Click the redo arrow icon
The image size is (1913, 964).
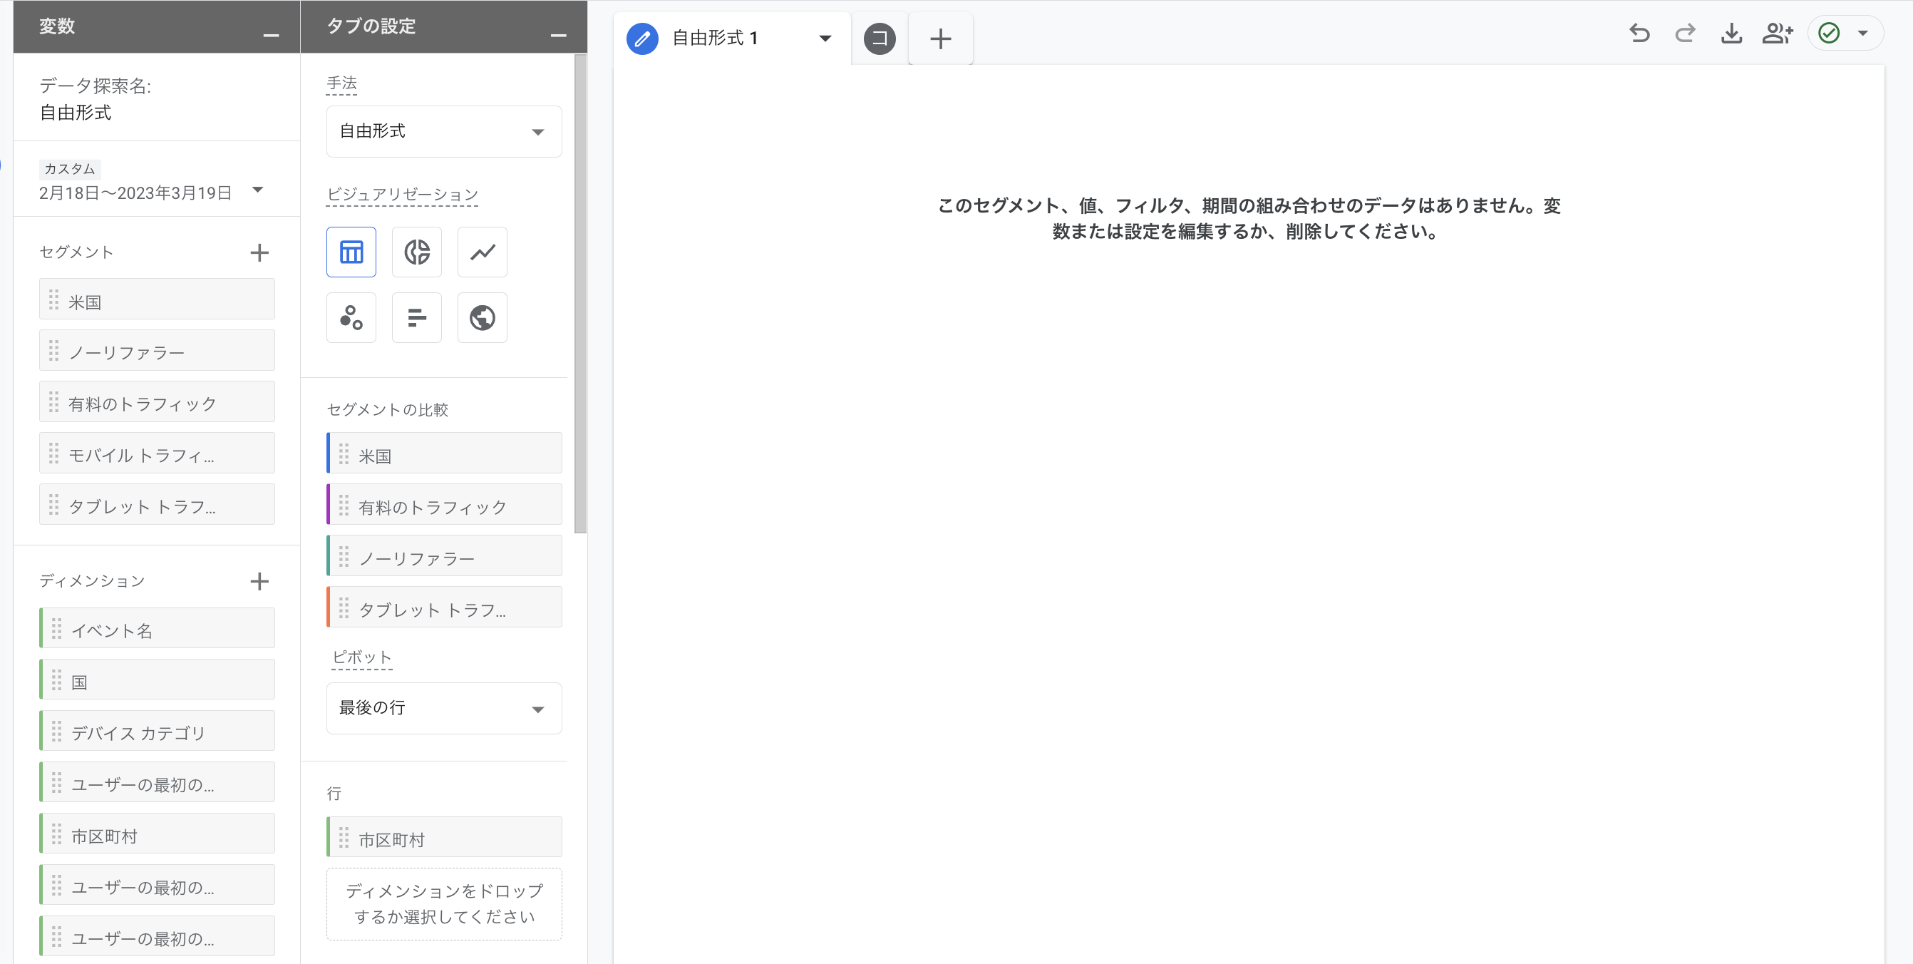(x=1685, y=34)
